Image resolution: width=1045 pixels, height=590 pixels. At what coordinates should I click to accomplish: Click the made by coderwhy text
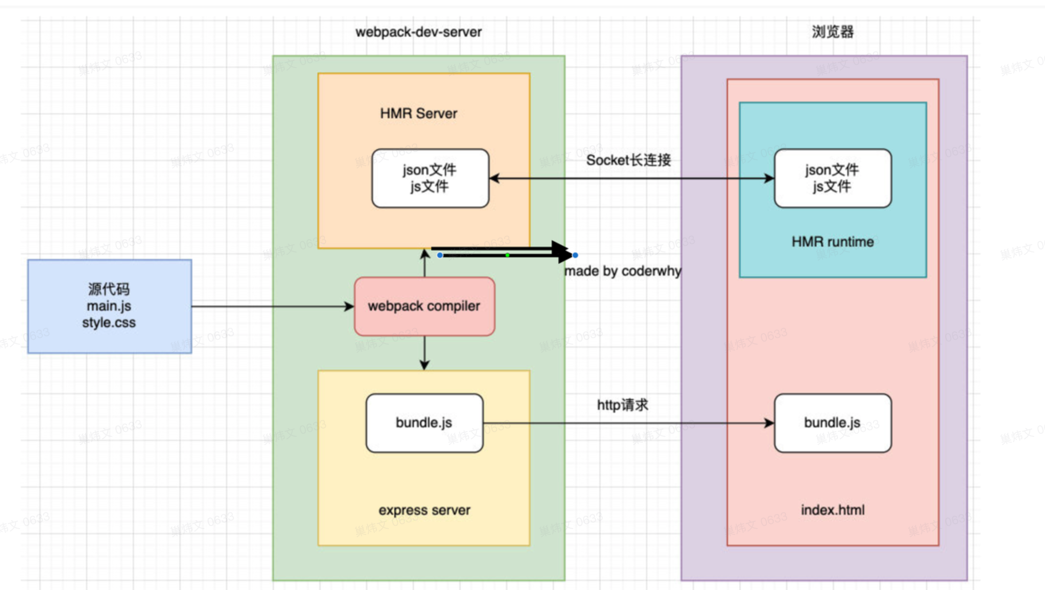[x=622, y=271]
